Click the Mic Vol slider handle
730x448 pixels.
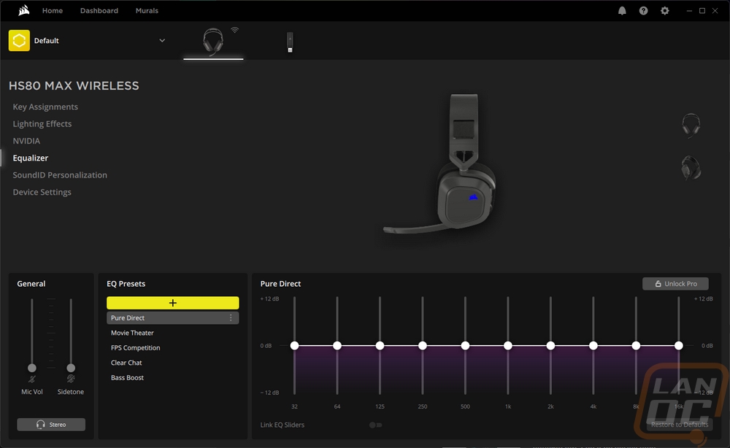(x=31, y=368)
